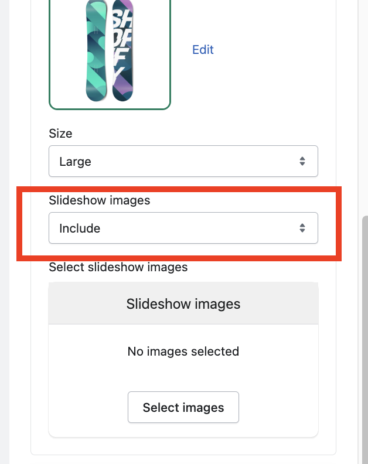Select the left green snowboard in the image
The image size is (368, 464).
pyautogui.click(x=96, y=52)
